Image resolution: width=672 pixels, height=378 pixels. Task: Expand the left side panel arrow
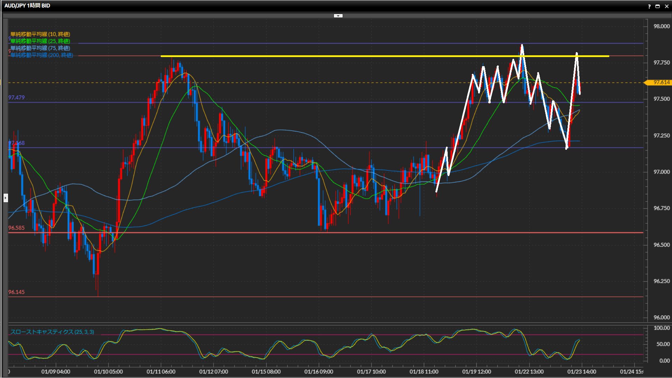click(6, 198)
